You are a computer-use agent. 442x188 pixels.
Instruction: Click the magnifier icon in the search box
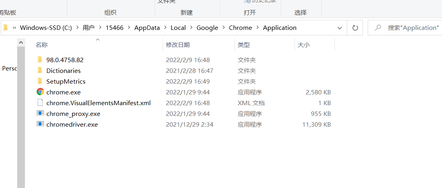click(x=378, y=27)
